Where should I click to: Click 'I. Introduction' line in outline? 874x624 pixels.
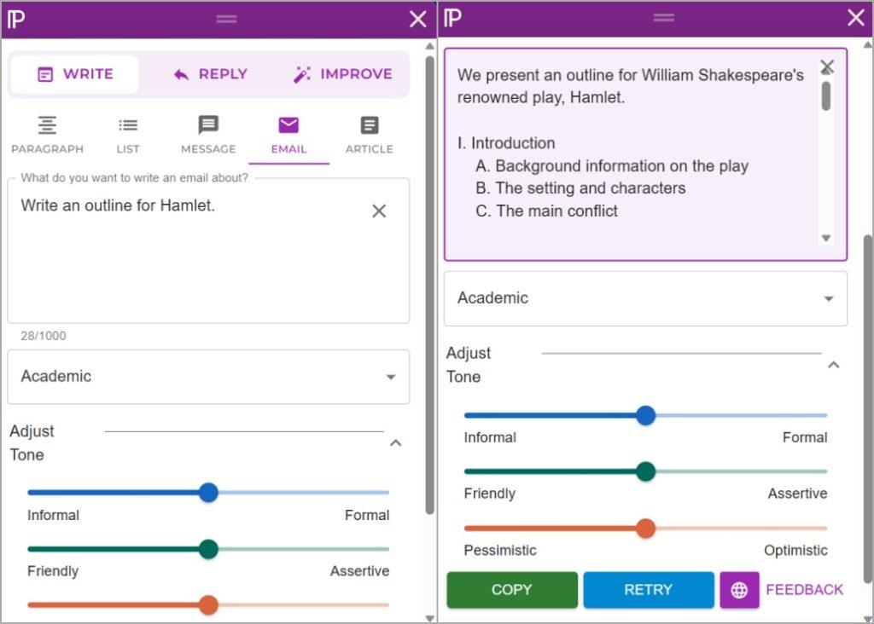(506, 143)
